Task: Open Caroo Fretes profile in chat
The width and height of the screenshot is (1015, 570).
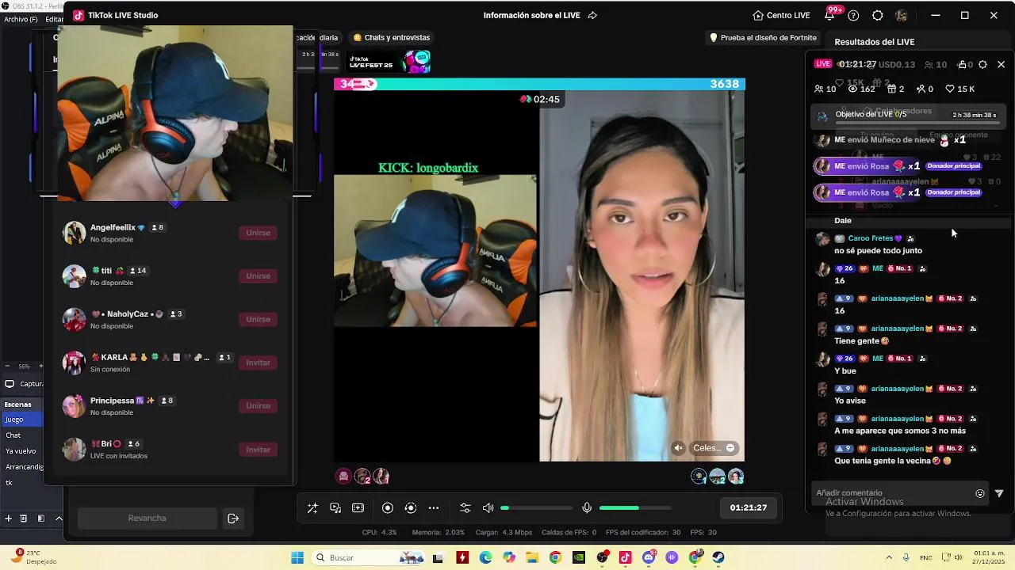Action: pos(871,238)
